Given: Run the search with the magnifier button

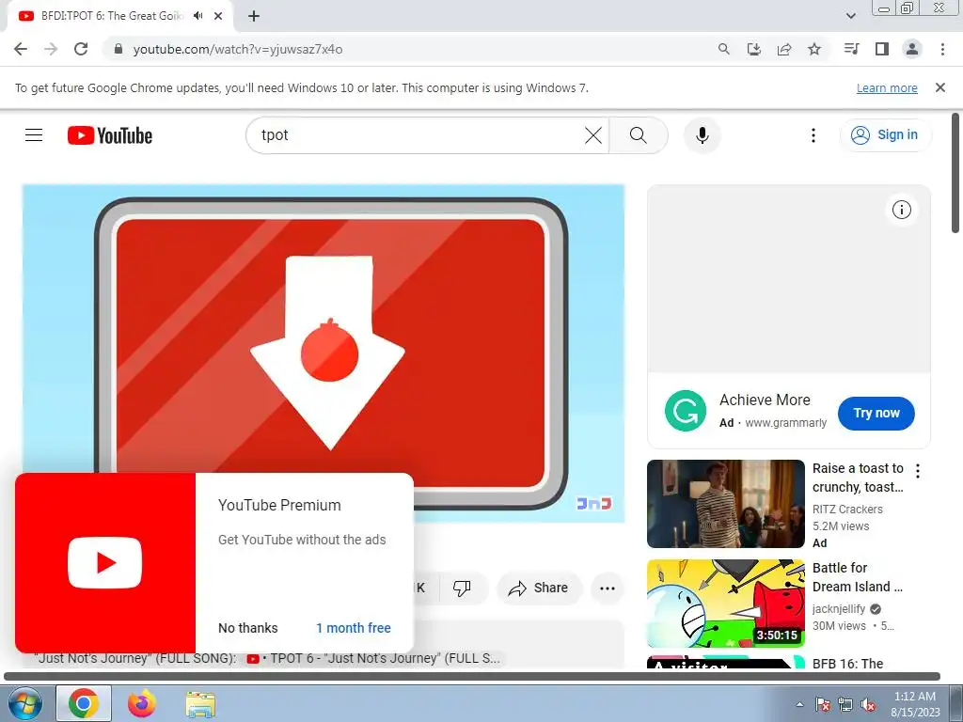Looking at the screenshot, I should (639, 135).
